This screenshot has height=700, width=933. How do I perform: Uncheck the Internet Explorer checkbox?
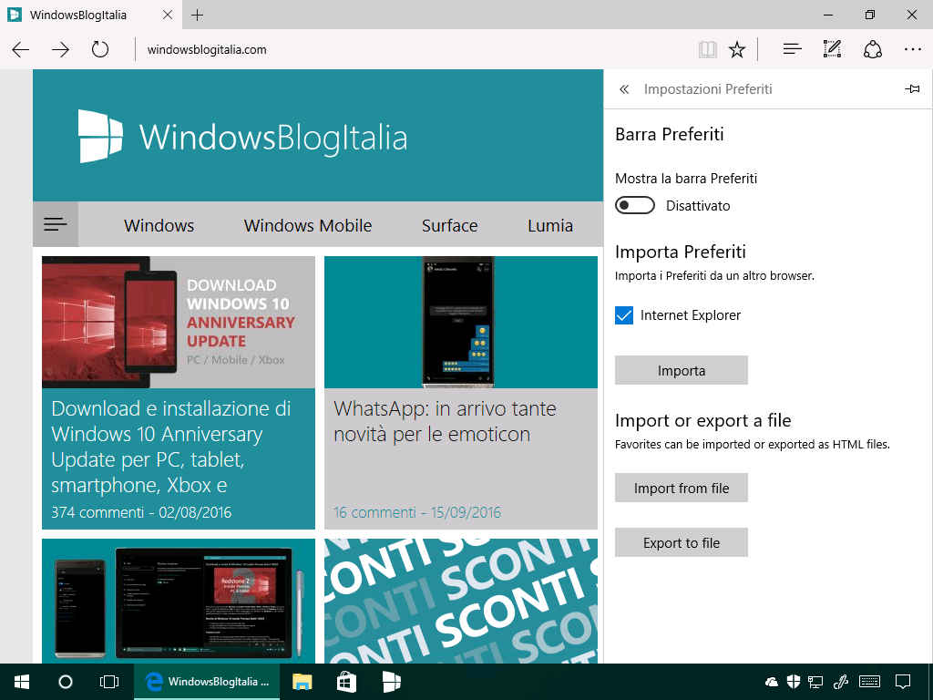pyautogui.click(x=623, y=315)
